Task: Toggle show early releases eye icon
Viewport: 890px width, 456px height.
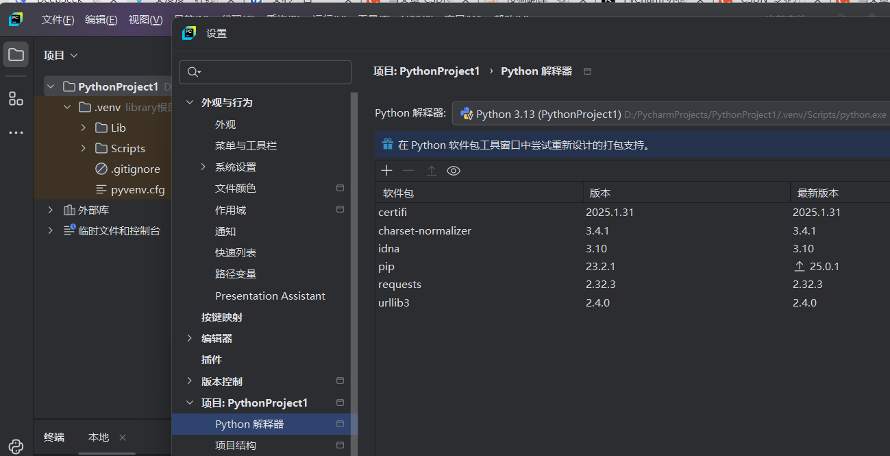Action: (453, 171)
